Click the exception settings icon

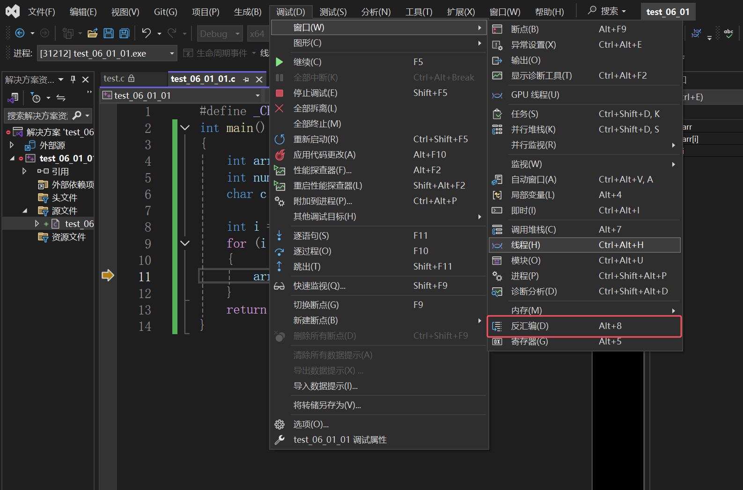click(x=497, y=45)
